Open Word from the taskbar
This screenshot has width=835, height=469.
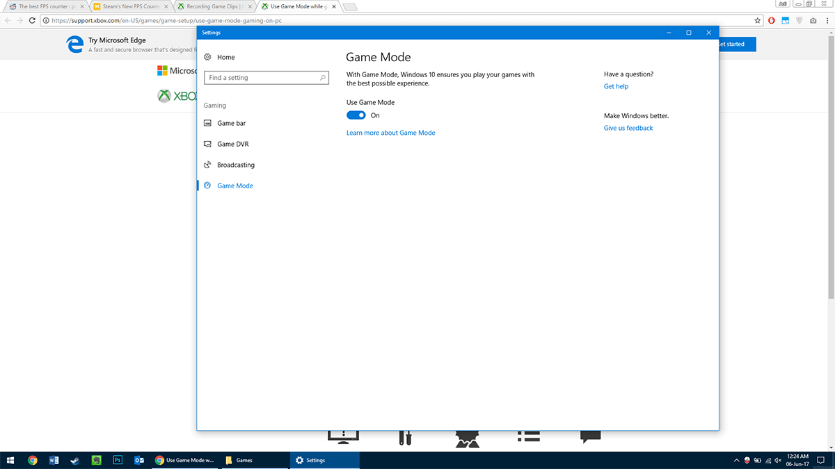54,460
